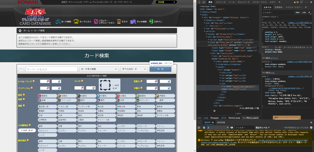Click the キーワードを入力 keyword input field
Viewport: 314px width, 152px height.
52,69
